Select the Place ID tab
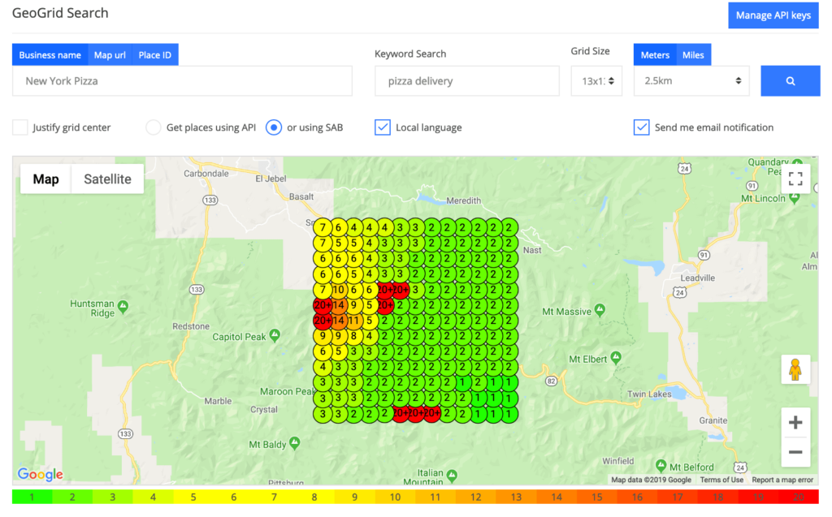 154,54
